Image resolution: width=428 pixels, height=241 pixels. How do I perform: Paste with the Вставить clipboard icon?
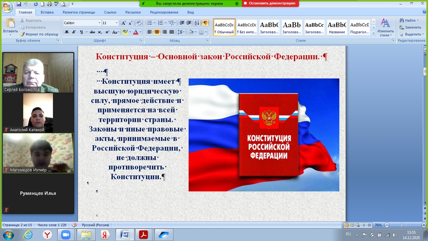coord(10,24)
